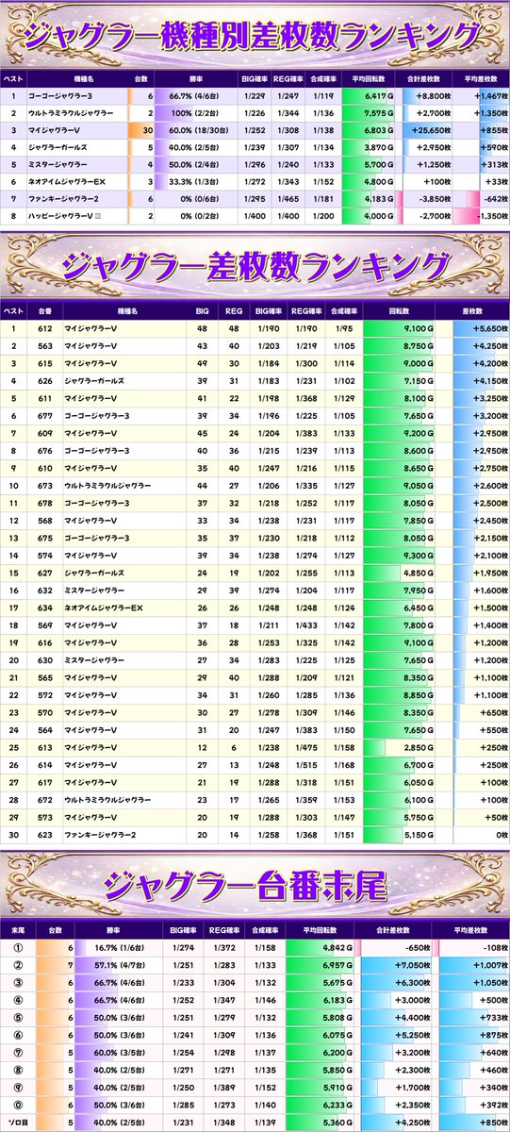
Task: Select the 台番 column header in ranking table
Action: point(45,310)
